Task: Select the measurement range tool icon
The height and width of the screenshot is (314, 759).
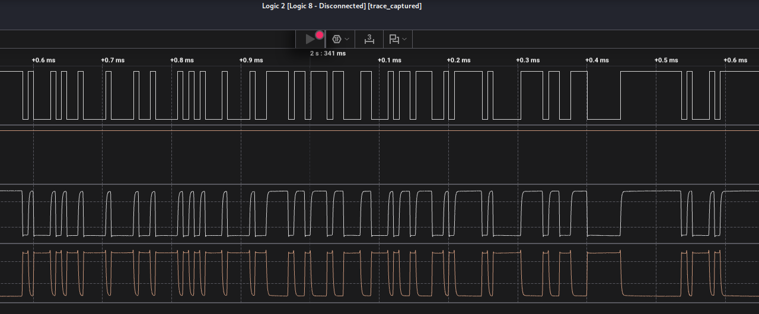Action: click(369, 39)
